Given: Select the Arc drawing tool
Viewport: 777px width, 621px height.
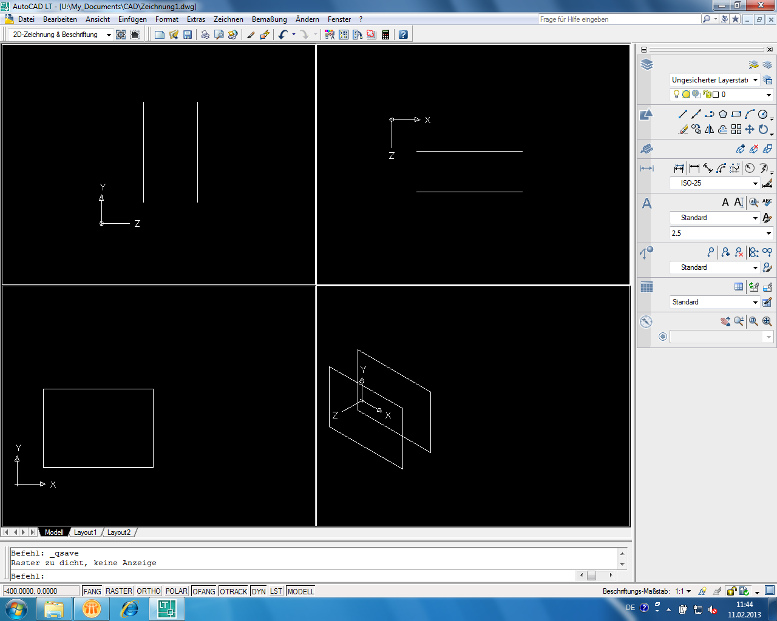Looking at the screenshot, I should (750, 114).
